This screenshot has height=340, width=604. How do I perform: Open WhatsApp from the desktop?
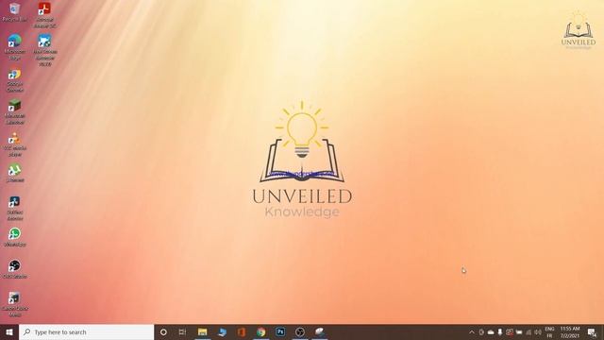pyautogui.click(x=15, y=237)
